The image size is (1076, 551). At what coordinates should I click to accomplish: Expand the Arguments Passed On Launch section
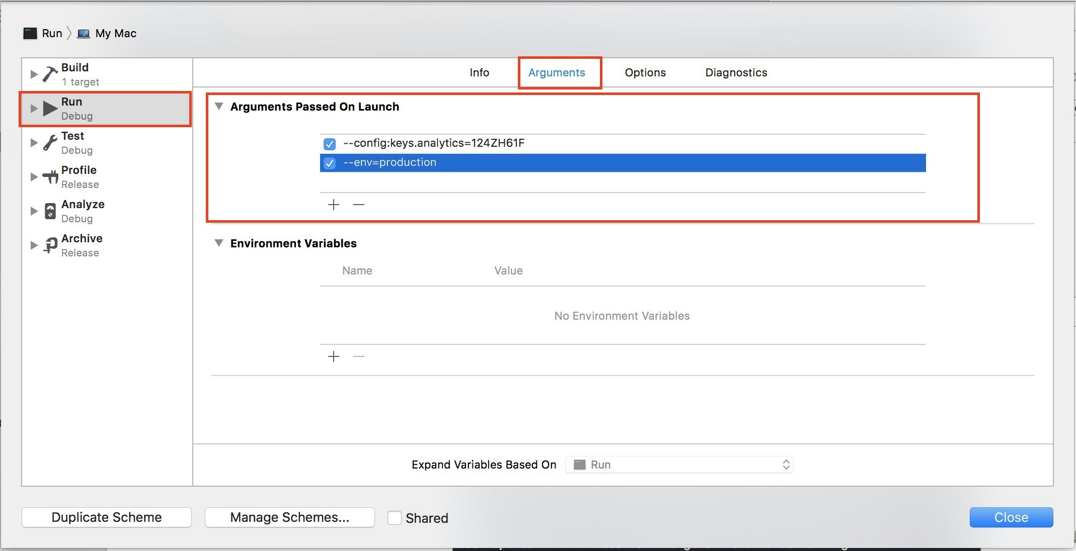click(x=220, y=106)
